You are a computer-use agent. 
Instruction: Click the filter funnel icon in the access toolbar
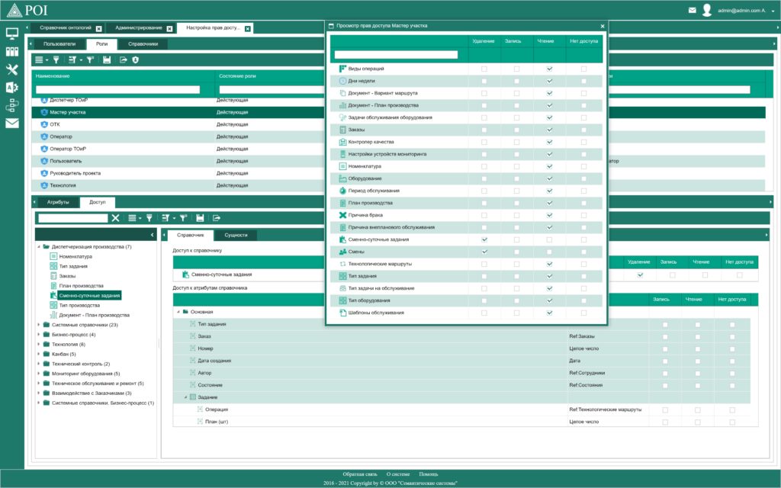pos(149,217)
